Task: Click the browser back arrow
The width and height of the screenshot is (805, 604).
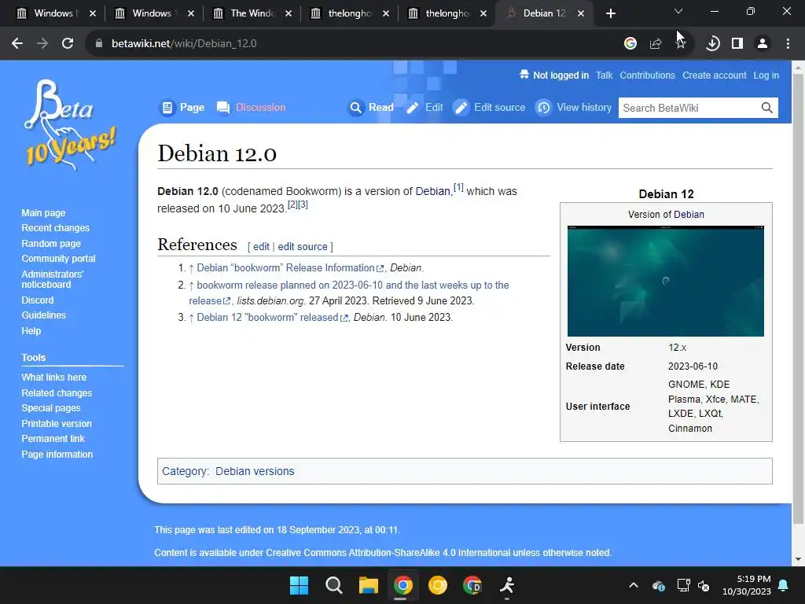Action: pyautogui.click(x=17, y=44)
